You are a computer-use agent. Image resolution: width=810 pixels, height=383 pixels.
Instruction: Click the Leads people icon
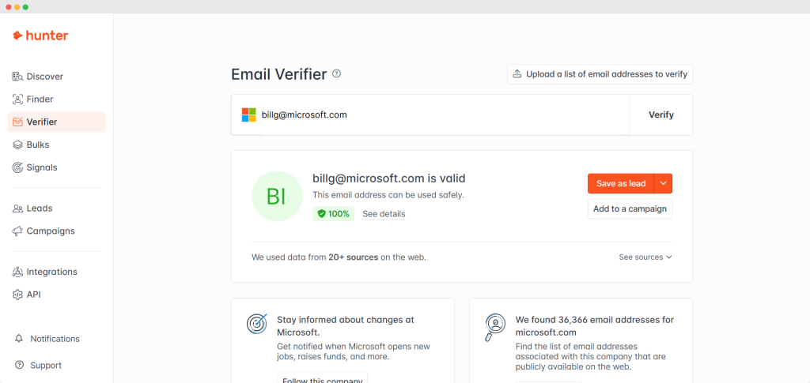point(18,208)
